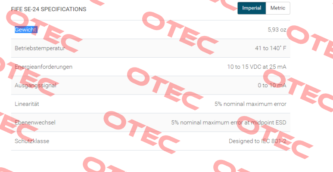Click the Linearität 5% nominal error value
333x172 pixels.
pyautogui.click(x=250, y=104)
